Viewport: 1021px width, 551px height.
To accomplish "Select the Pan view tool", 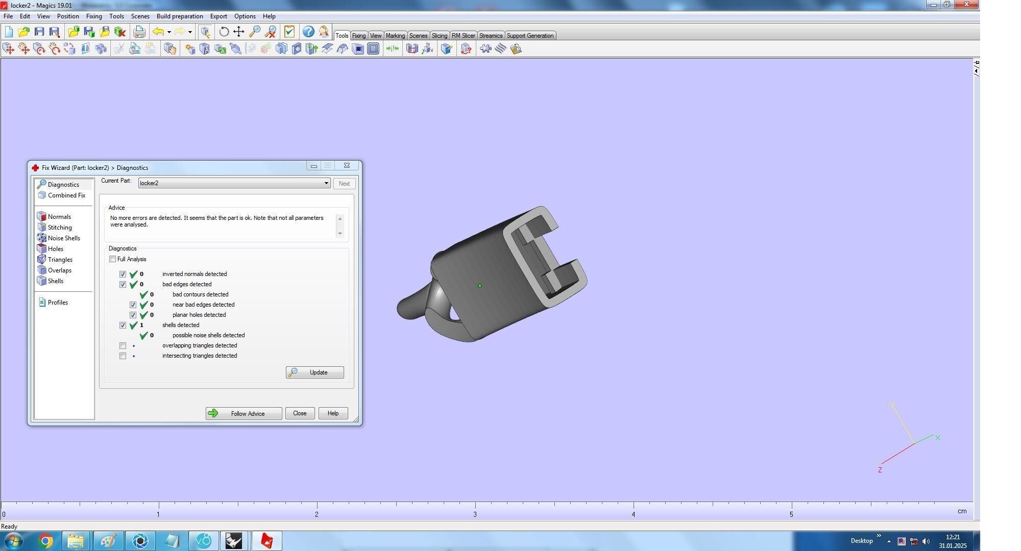I will tap(238, 32).
